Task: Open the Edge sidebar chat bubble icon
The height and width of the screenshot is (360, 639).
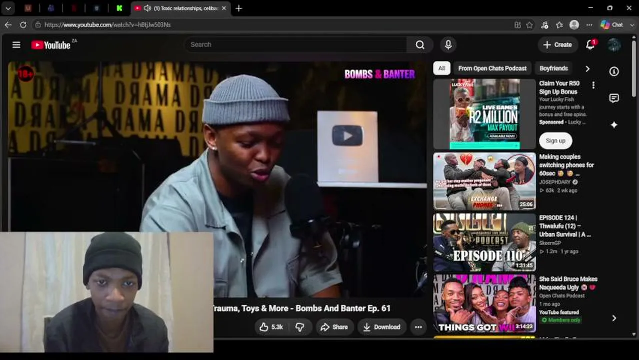Action: 614,98
